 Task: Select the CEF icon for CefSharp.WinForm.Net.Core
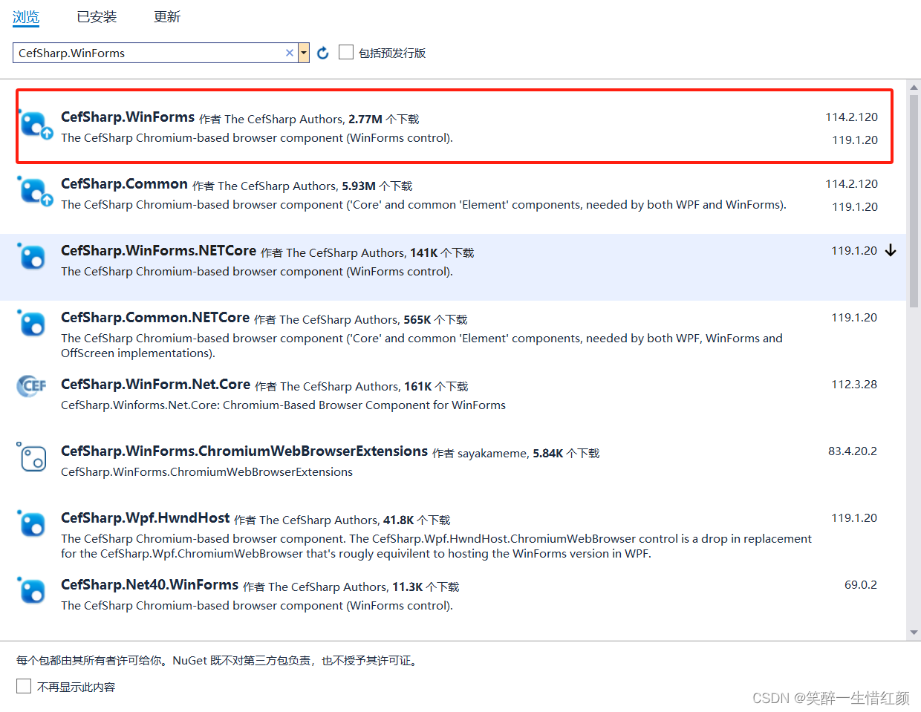30,386
